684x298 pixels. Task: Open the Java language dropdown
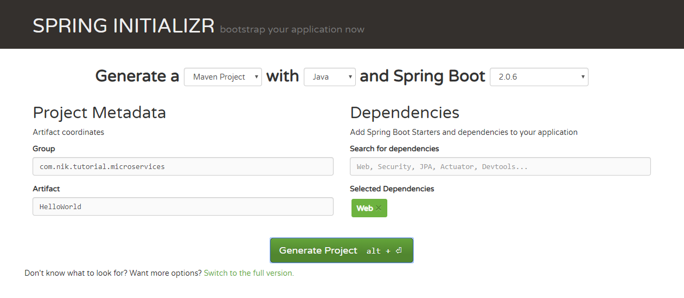330,77
